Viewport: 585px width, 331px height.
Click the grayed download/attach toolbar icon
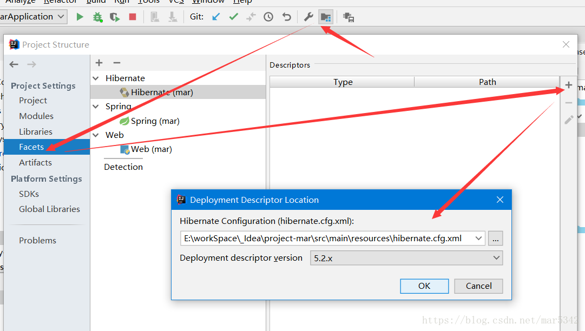pyautogui.click(x=173, y=17)
